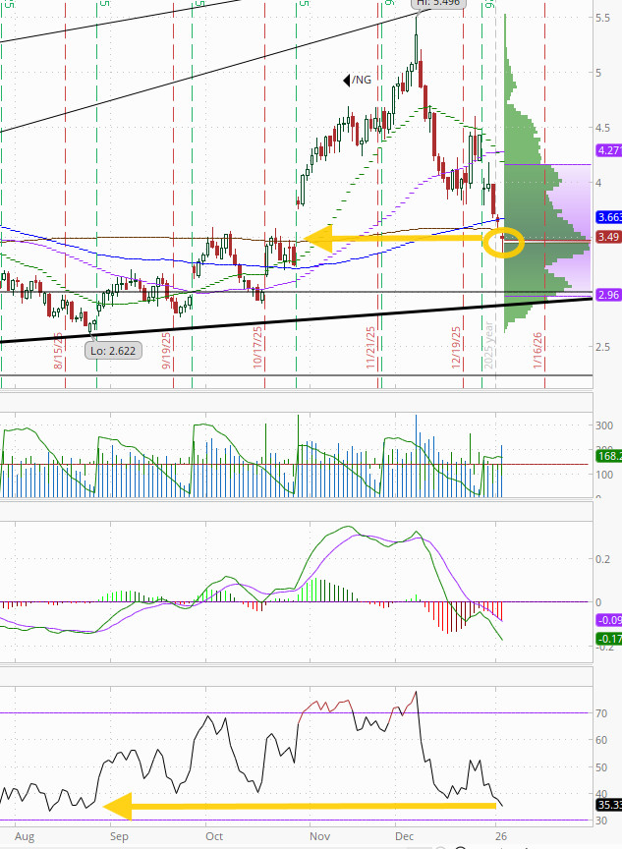The height and width of the screenshot is (849, 622).
Task: Click 30 on the RSI axis
Action: [601, 821]
